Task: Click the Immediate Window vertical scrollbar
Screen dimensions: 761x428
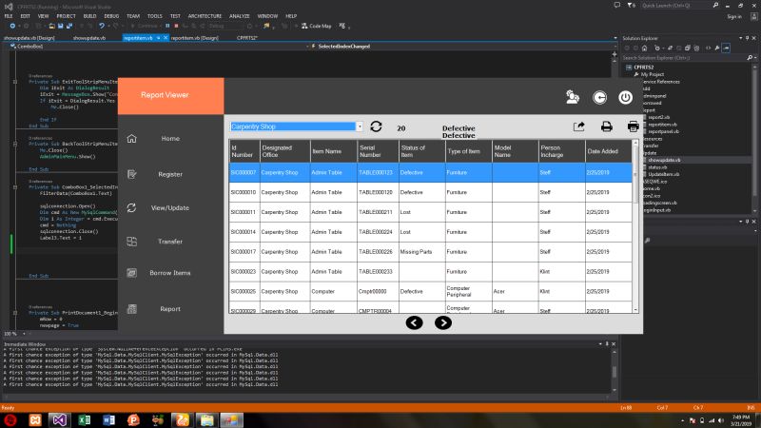Action: click(x=614, y=371)
